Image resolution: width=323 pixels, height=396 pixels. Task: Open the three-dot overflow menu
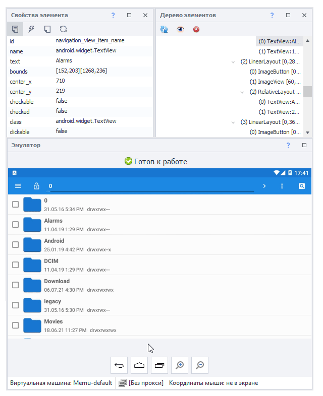[x=282, y=186]
